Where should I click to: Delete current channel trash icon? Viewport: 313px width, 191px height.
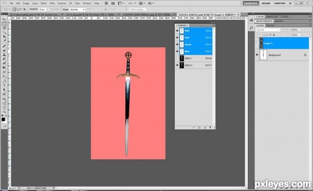pos(210,127)
